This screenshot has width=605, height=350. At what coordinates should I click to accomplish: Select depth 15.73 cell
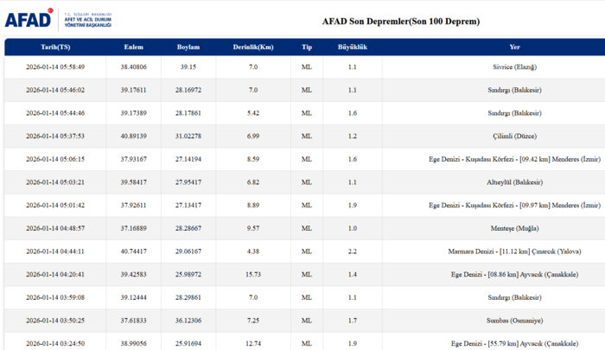tap(253, 274)
